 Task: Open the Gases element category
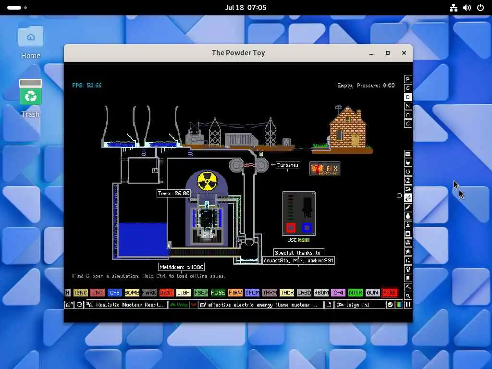pyautogui.click(x=408, y=207)
